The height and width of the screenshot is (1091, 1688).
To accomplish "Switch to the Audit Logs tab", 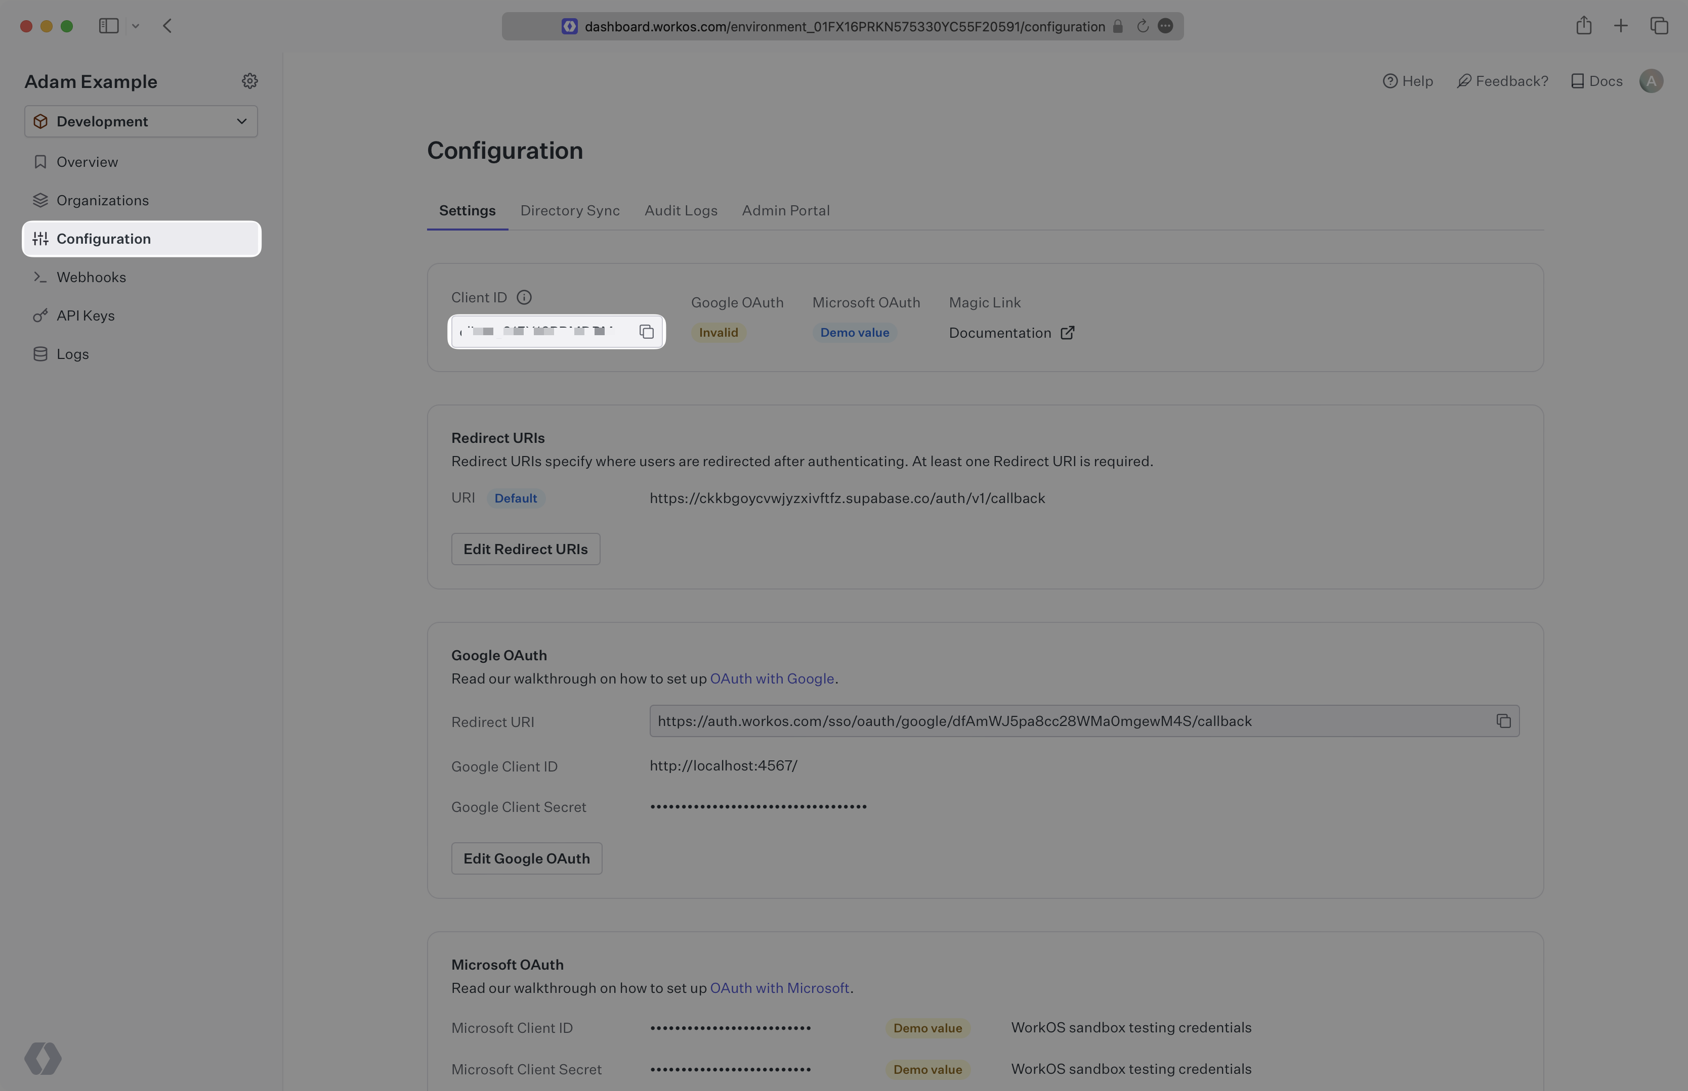I will (681, 210).
